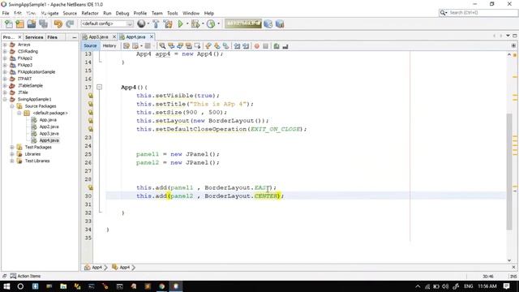Switch to the Files panel tab
519x292 pixels.
[x=52, y=37]
